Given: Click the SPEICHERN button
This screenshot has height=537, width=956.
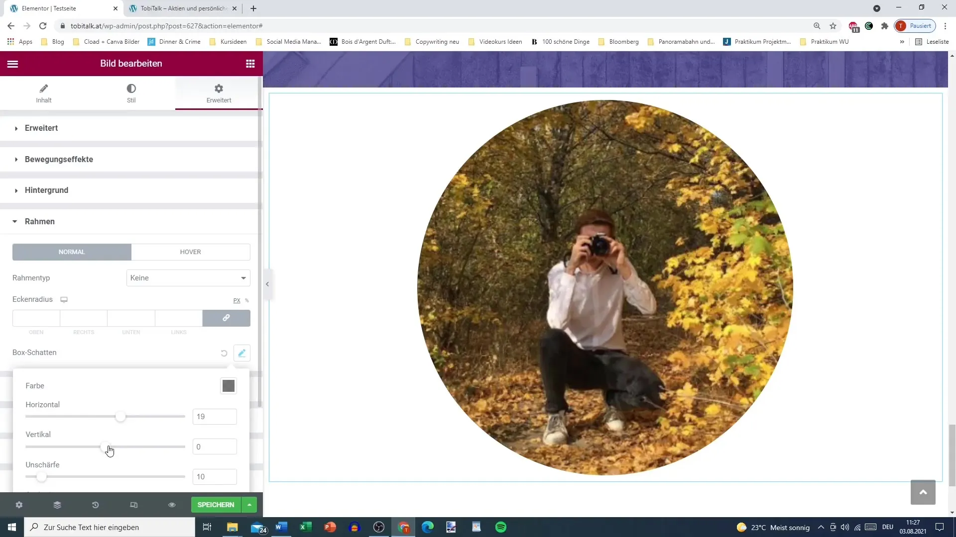Looking at the screenshot, I should [x=216, y=505].
